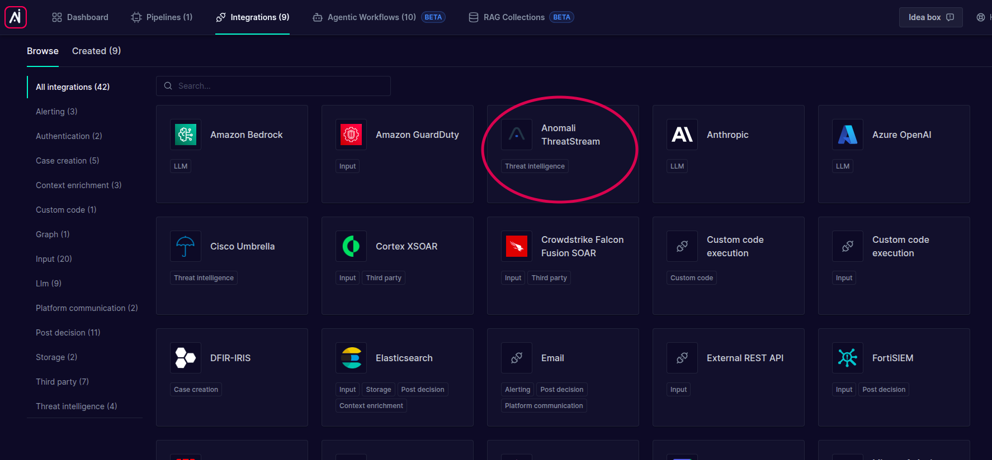Click the app logo in the top-left corner
Viewport: 992px width, 460px height.
[x=16, y=17]
